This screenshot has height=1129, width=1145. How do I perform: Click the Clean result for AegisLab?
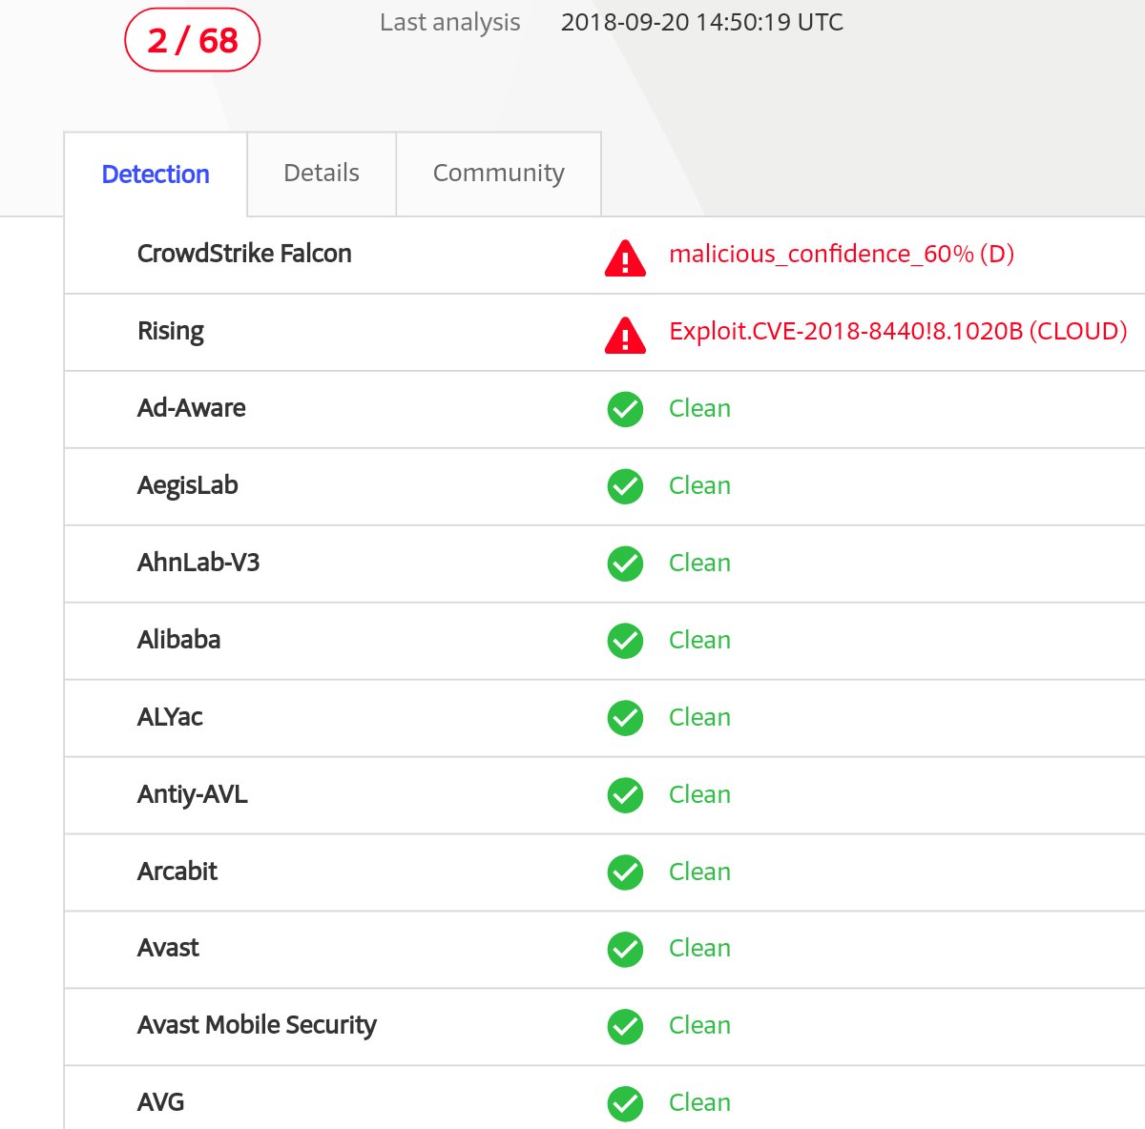point(700,485)
